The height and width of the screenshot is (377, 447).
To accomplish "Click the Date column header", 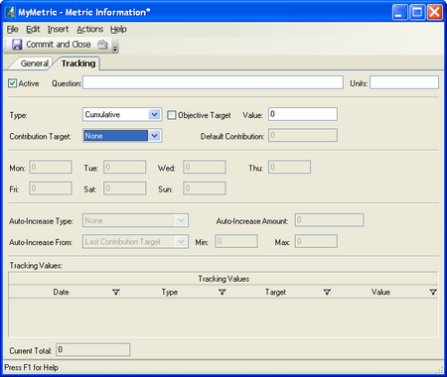I will (x=61, y=292).
